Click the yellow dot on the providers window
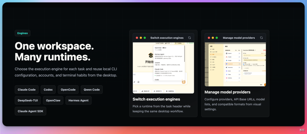Screen dimensions: 307x134 point(213,38)
